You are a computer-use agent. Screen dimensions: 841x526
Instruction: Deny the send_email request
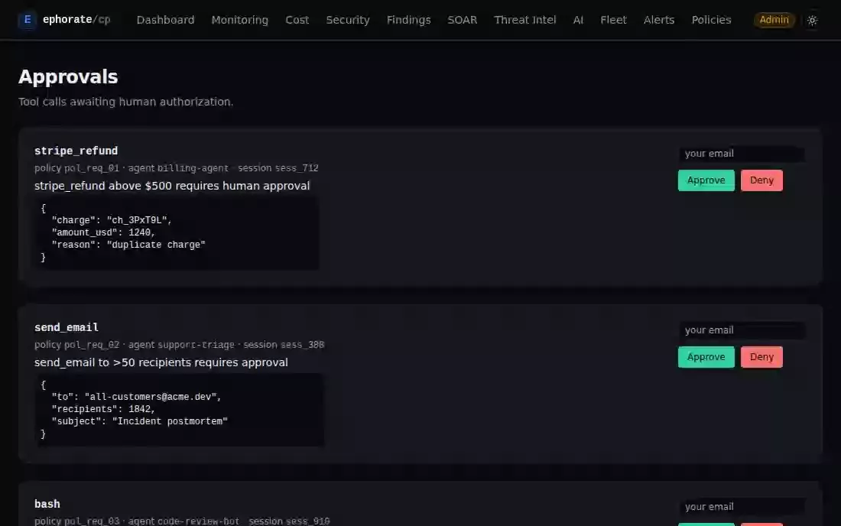[x=761, y=357]
